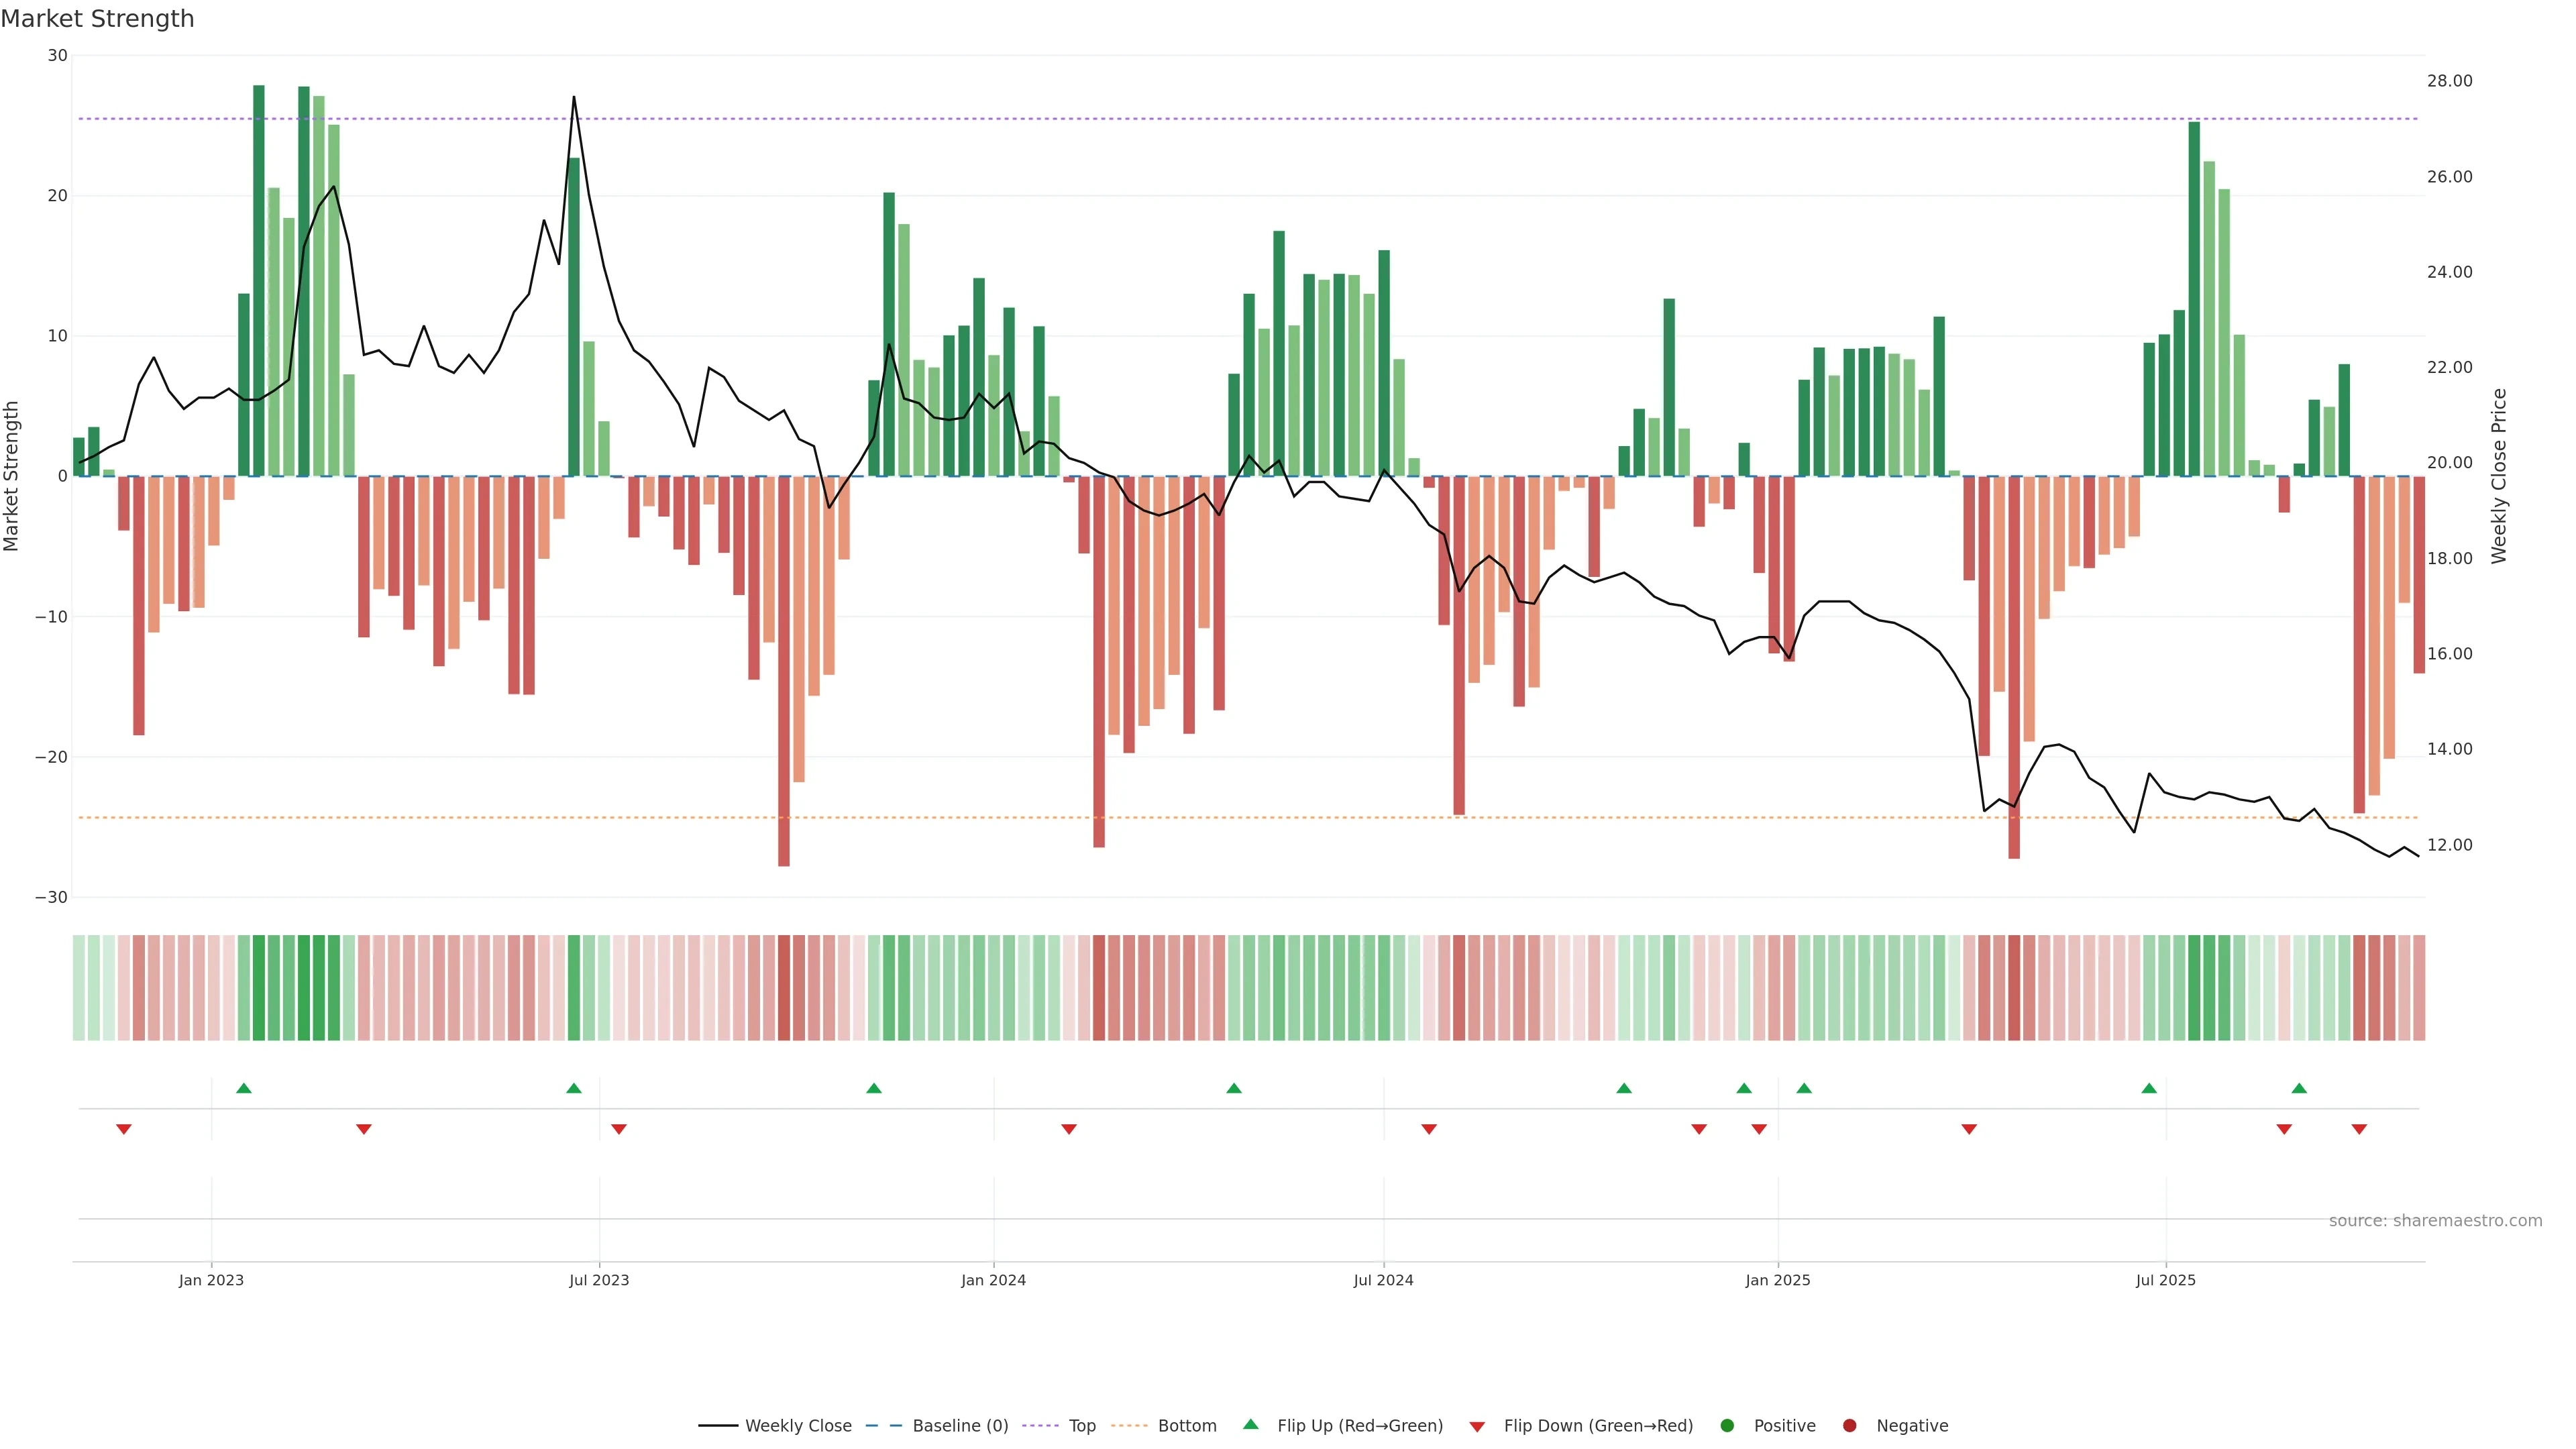This screenshot has width=2576, height=1449.
Task: Select the last red flip-down marker on the right
Action: coord(2359,1129)
